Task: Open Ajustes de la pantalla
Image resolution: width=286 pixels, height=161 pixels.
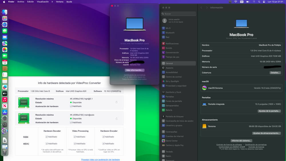Action: point(269,111)
